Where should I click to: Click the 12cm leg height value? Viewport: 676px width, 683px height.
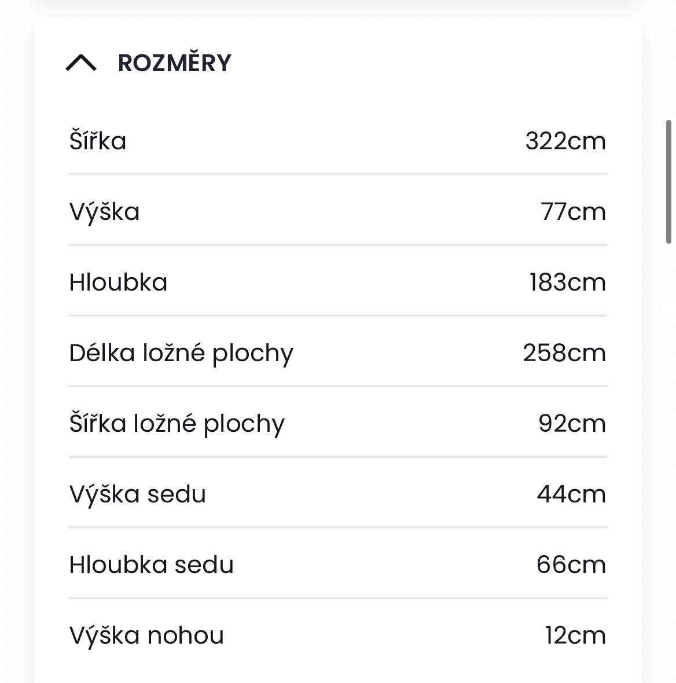click(x=575, y=636)
